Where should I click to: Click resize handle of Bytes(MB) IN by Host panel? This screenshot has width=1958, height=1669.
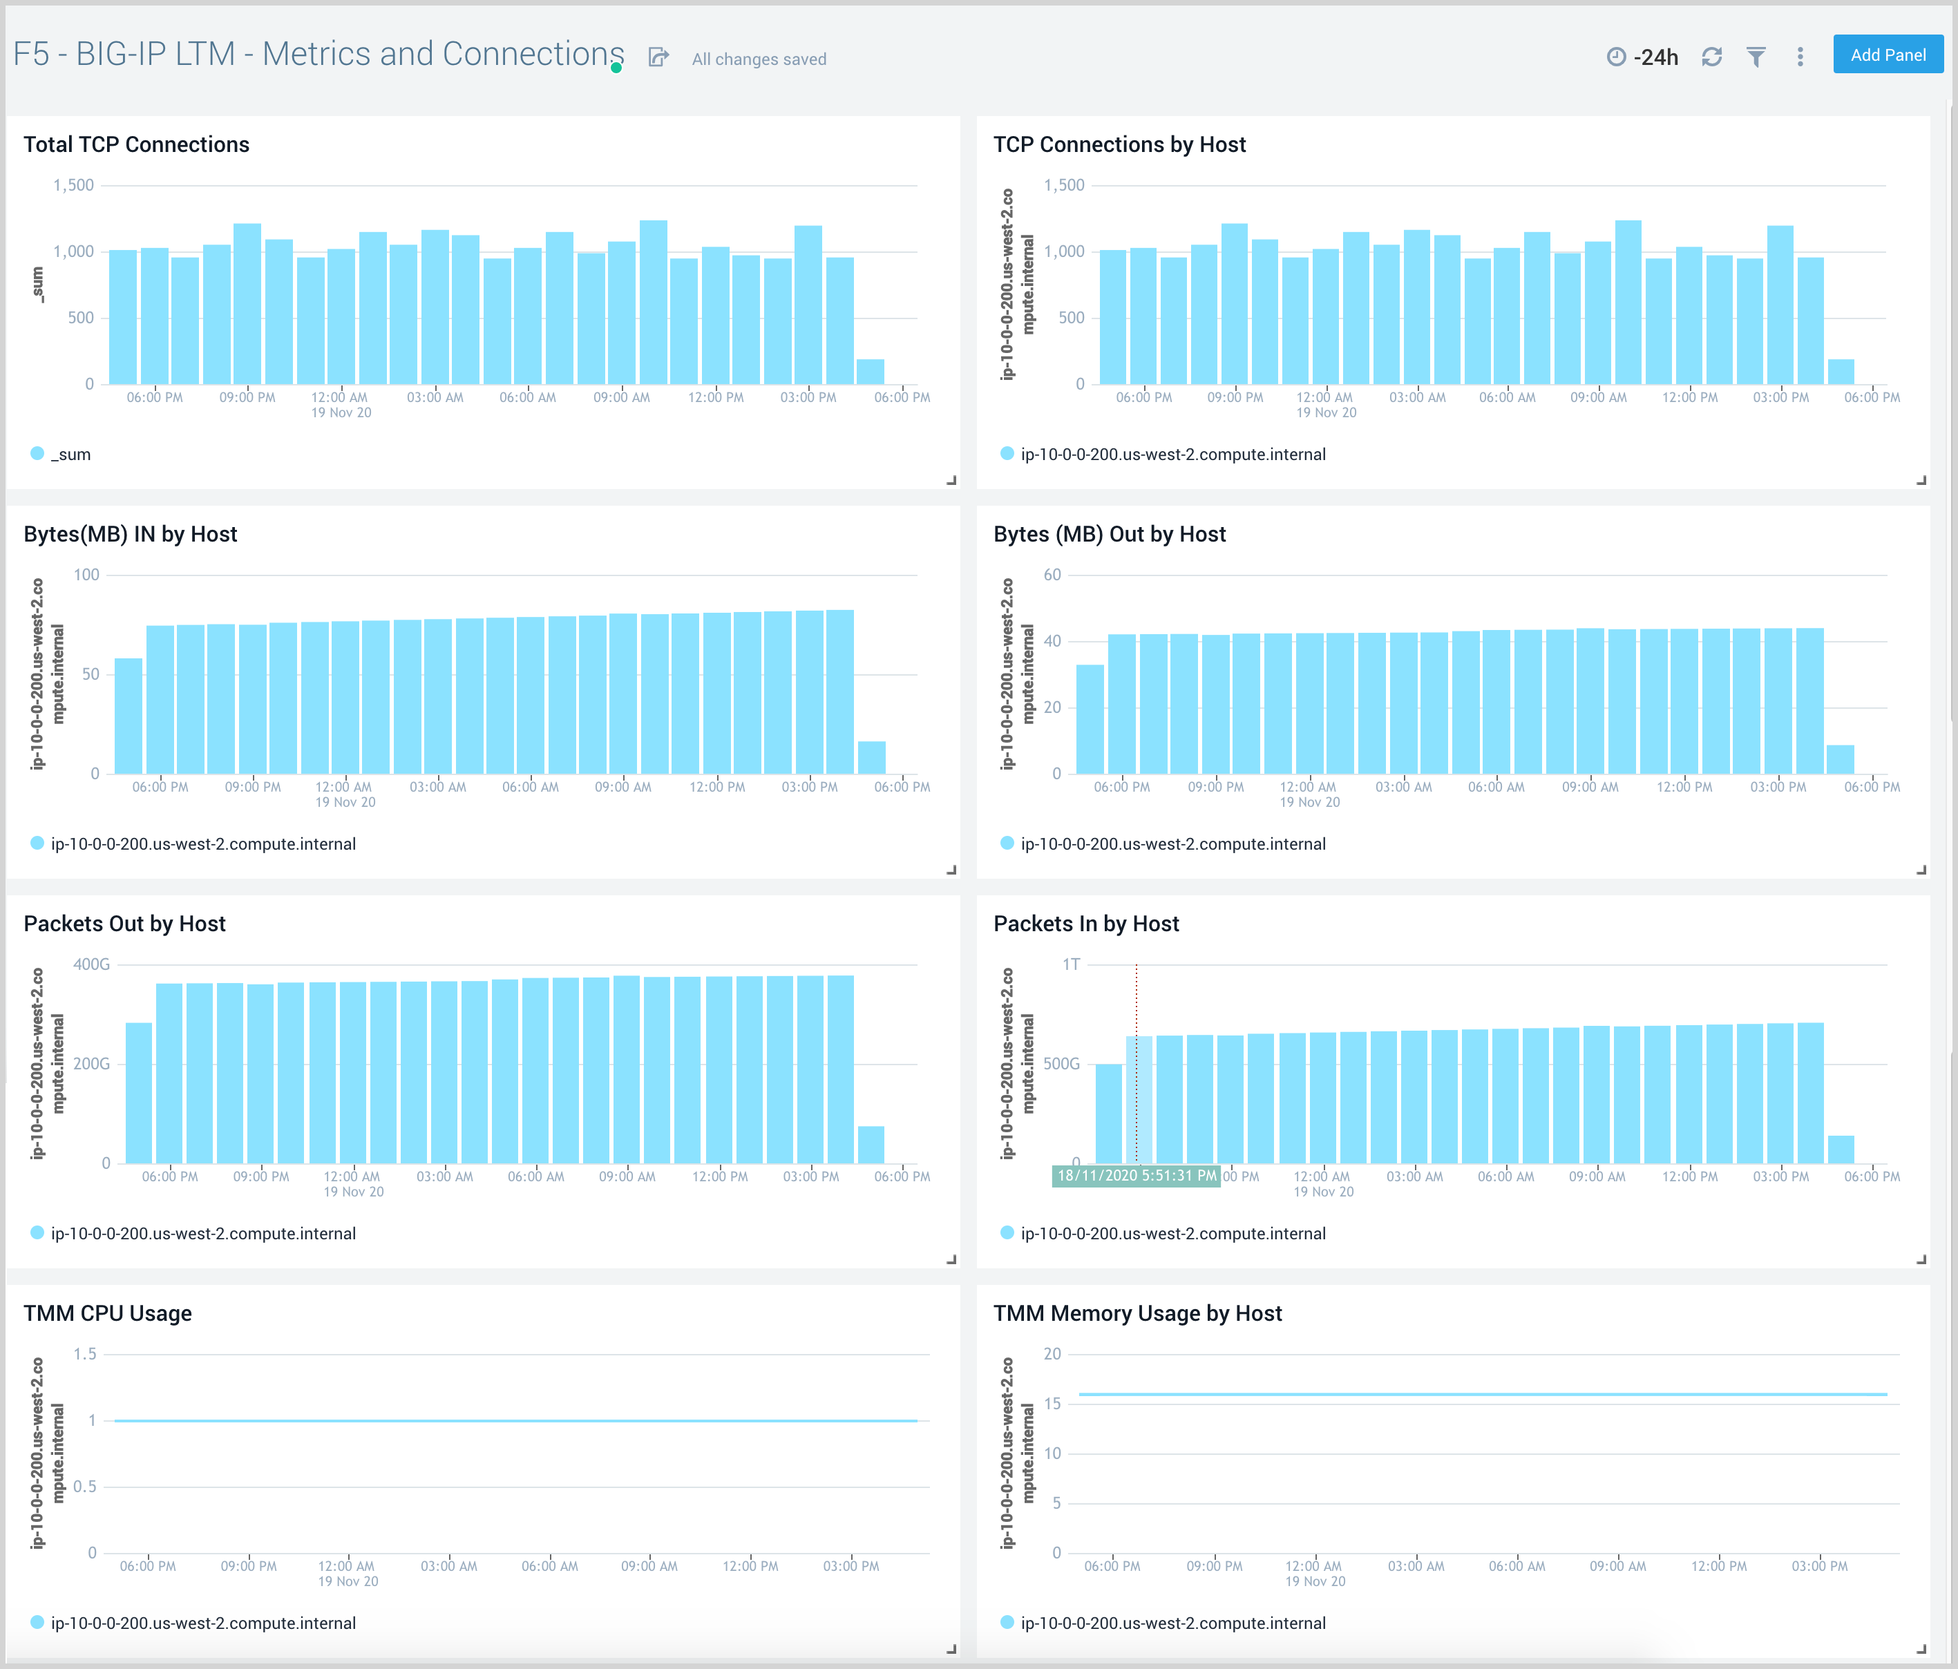click(x=951, y=870)
